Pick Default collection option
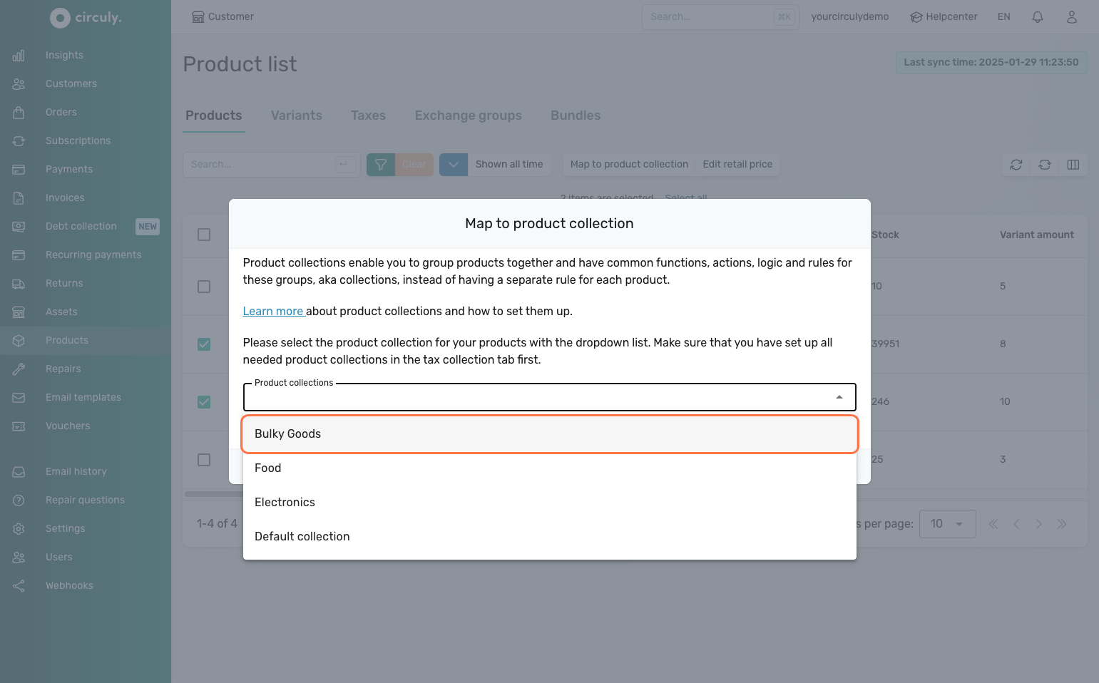This screenshot has width=1099, height=683. 549,537
